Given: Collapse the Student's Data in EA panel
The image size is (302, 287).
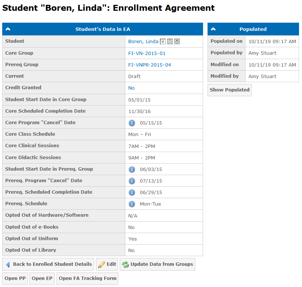Looking at the screenshot, I should (x=8, y=29).
